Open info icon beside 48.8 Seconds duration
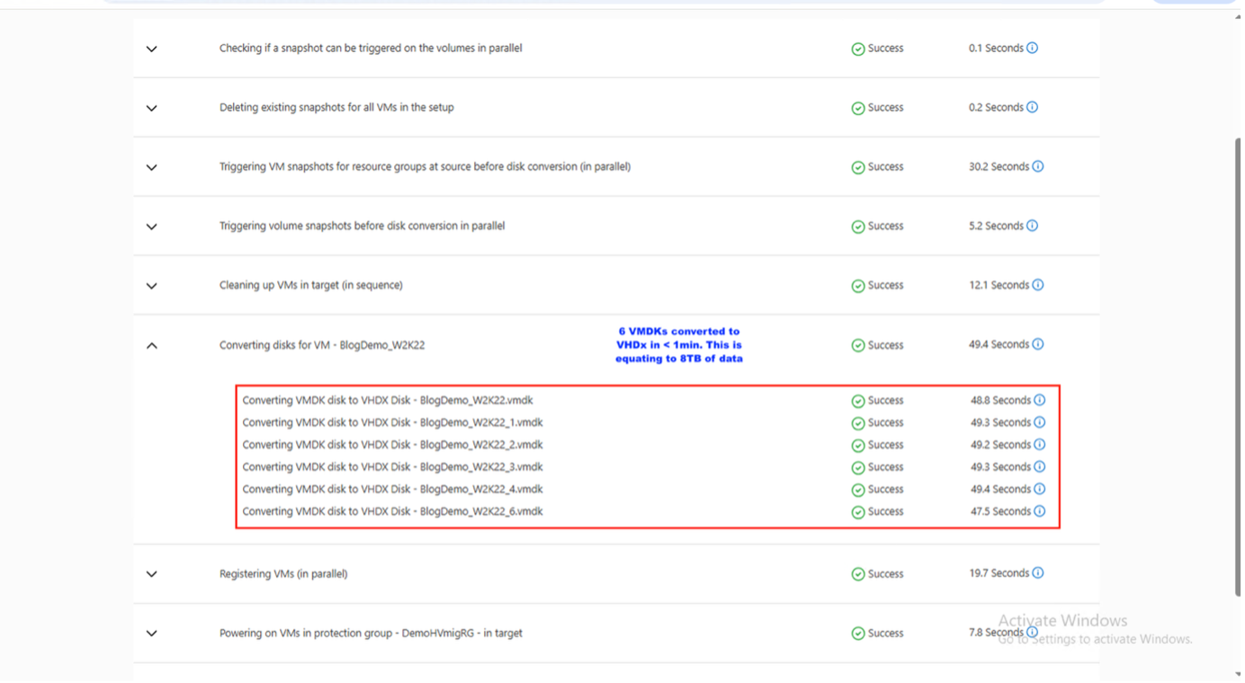 (x=1040, y=400)
